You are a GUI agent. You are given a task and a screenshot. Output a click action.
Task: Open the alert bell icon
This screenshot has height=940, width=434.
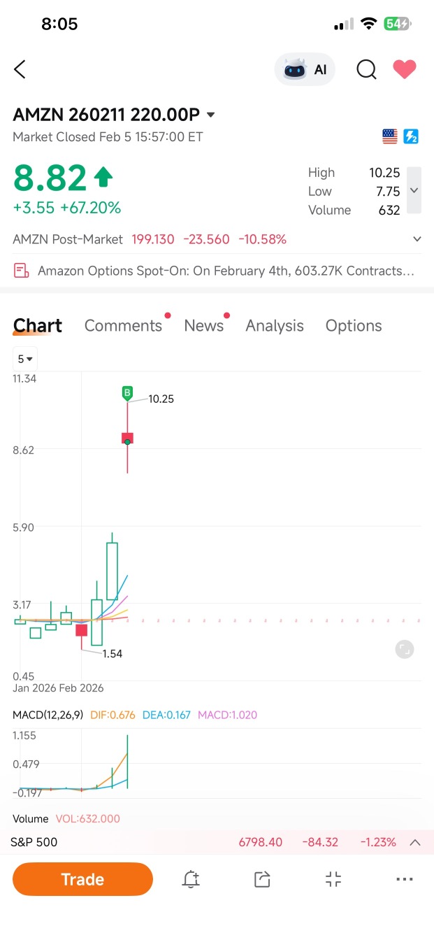click(x=191, y=879)
